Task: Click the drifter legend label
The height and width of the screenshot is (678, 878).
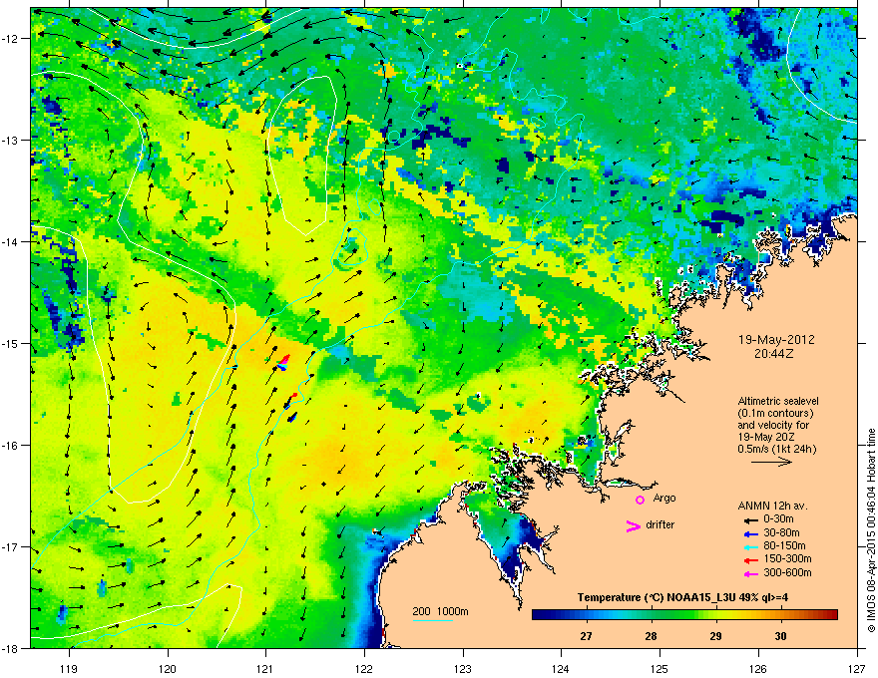Action: pyautogui.click(x=660, y=524)
